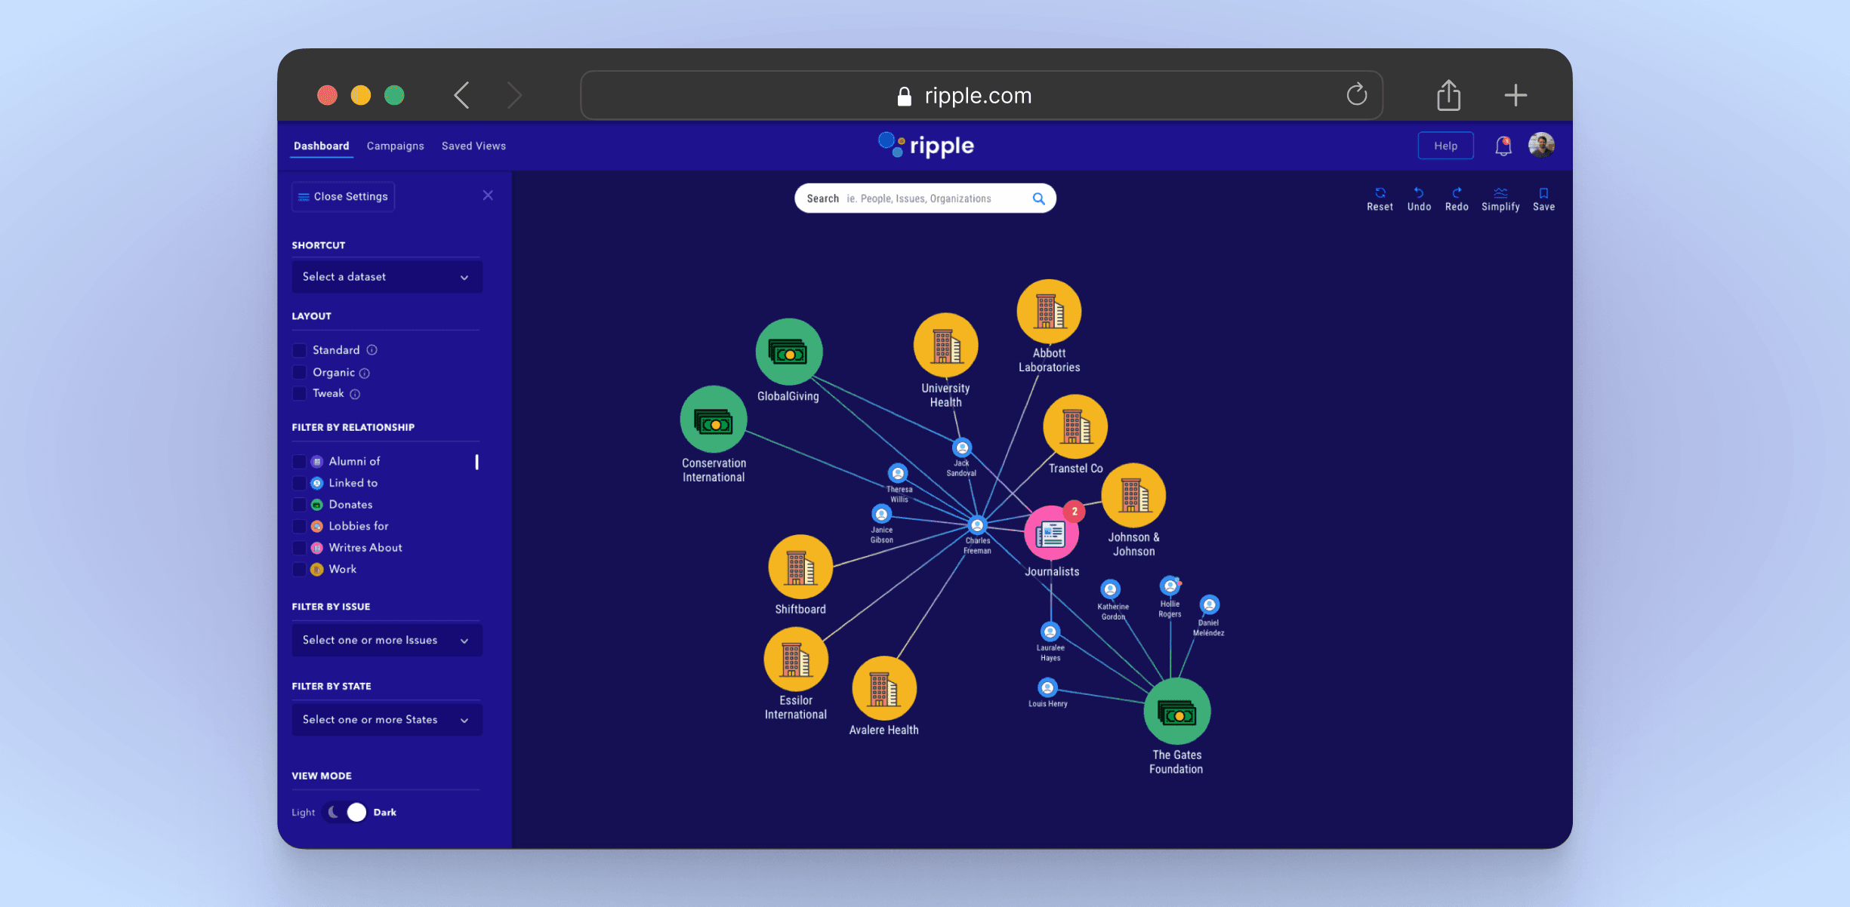The width and height of the screenshot is (1850, 907).
Task: Click the search magnifier icon
Action: [1039, 198]
